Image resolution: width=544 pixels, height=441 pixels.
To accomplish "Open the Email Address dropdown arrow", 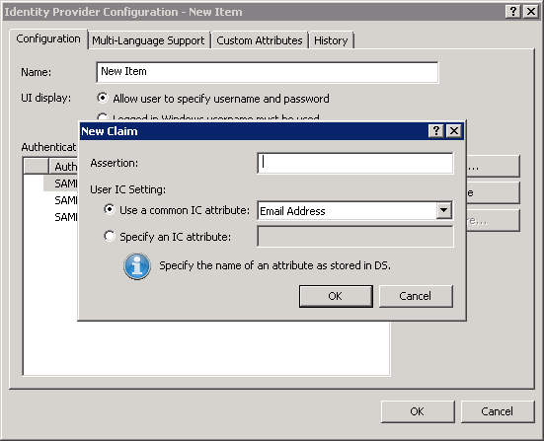I will (443, 210).
